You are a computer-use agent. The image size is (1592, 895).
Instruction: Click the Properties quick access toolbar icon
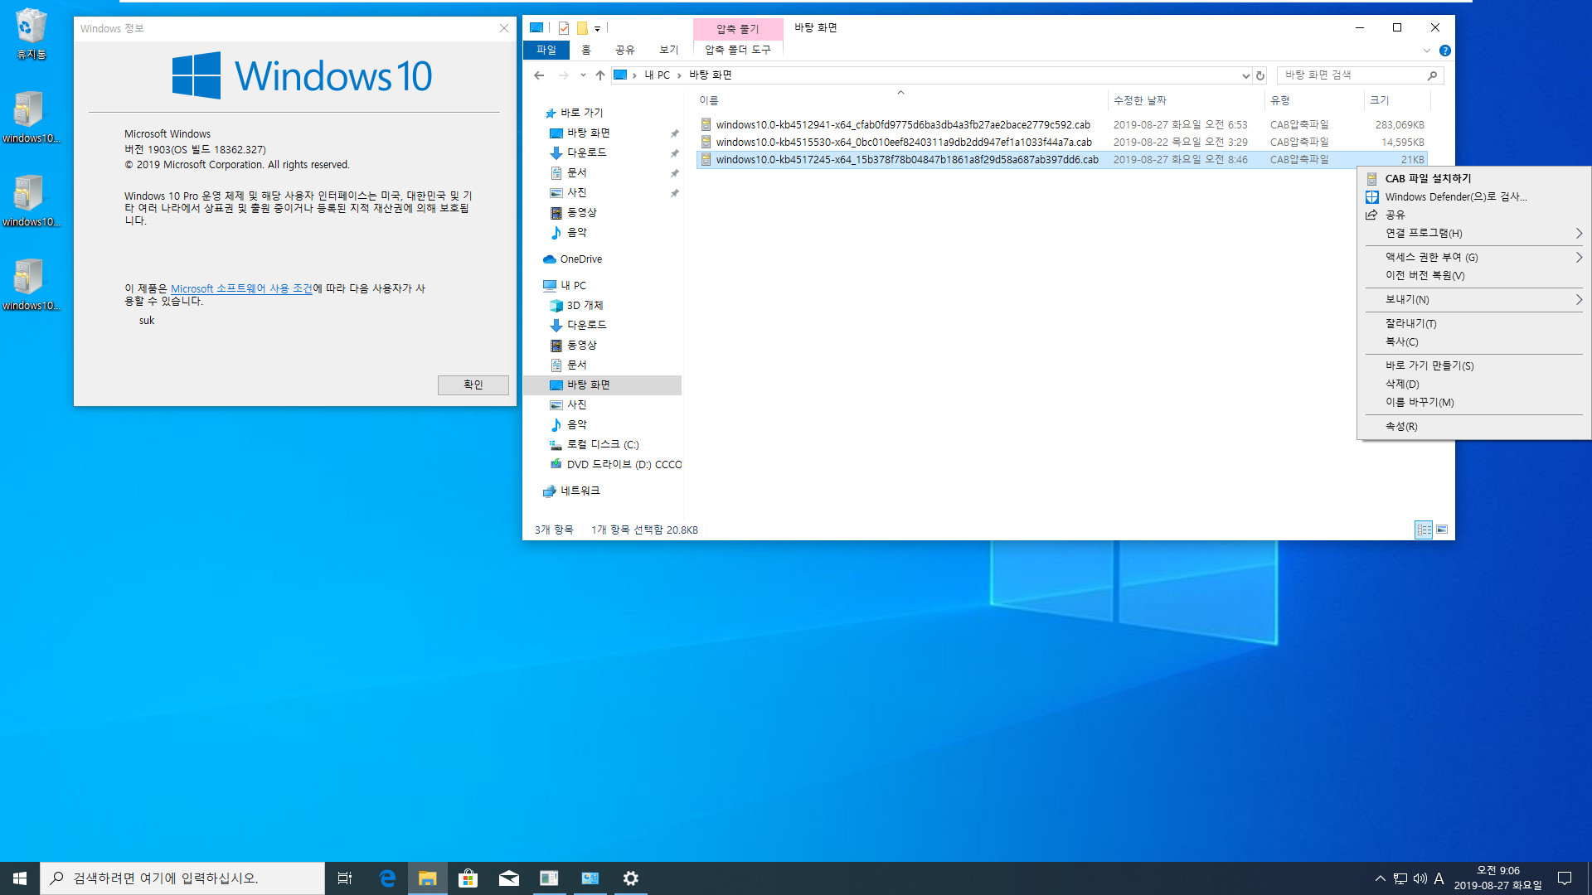pyautogui.click(x=564, y=28)
